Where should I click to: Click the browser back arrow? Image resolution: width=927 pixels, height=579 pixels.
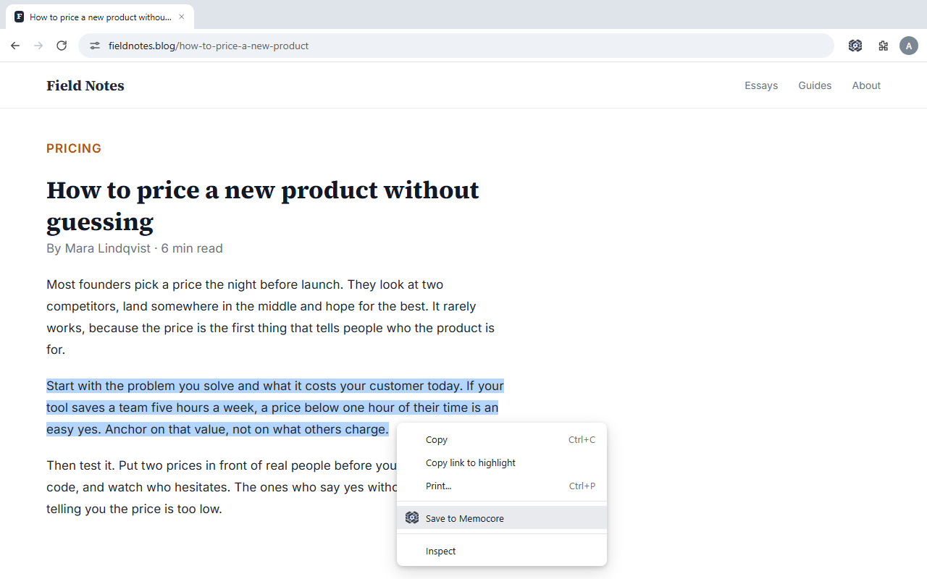point(15,46)
